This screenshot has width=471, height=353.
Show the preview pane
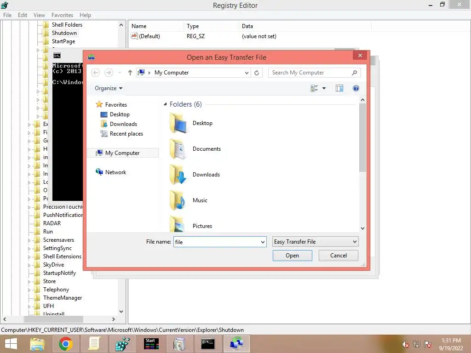(x=339, y=88)
